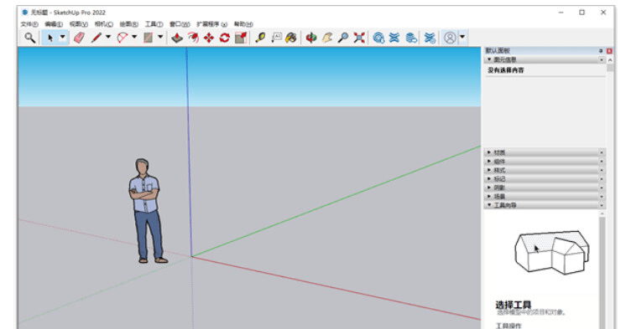626x329 pixels.
Task: Select the Rectangle shape tool
Action: coord(149,38)
